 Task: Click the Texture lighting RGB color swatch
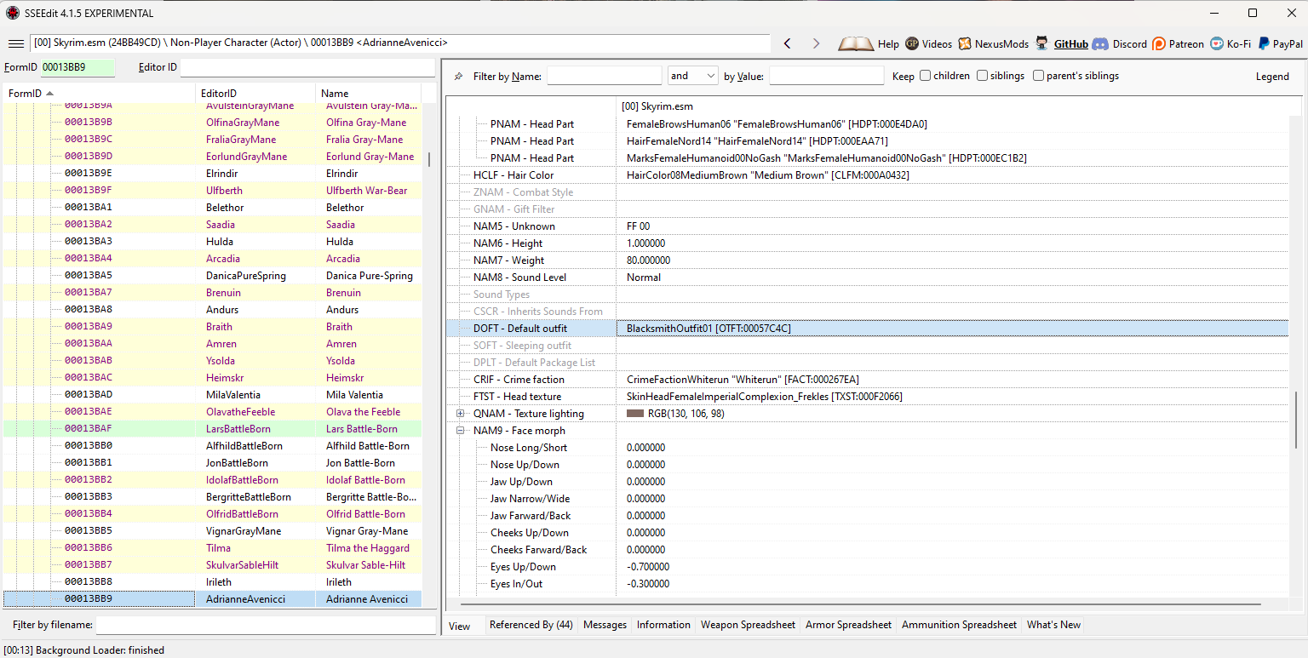634,414
